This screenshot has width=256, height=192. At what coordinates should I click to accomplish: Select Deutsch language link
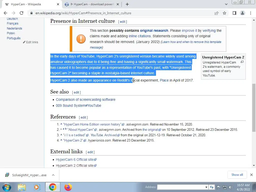coord(12,19)
